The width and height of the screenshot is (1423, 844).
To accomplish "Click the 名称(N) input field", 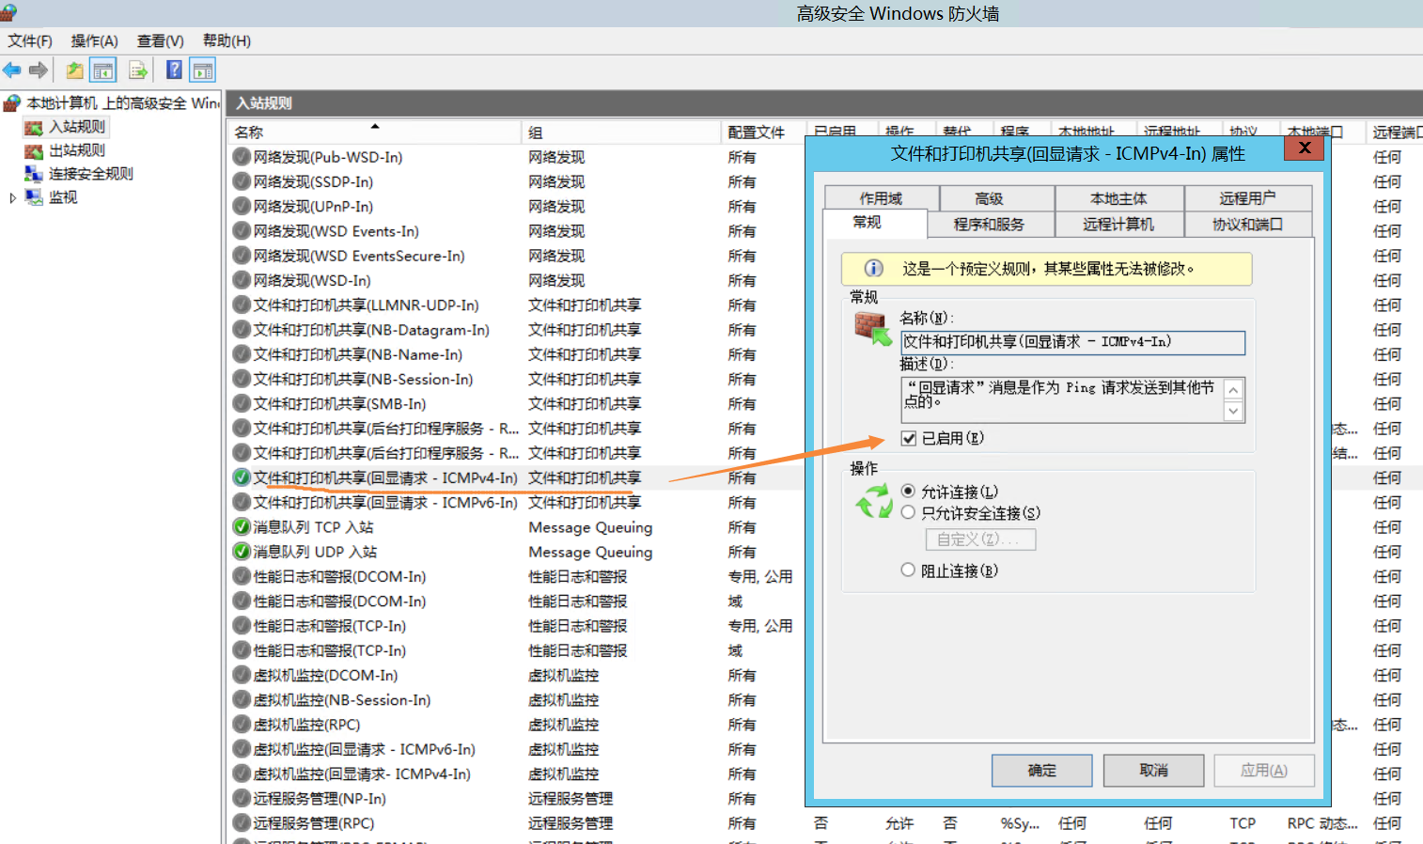I will pos(1072,342).
